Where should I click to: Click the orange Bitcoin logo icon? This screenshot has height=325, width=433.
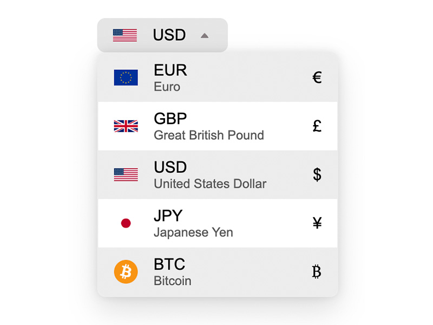pos(126,272)
